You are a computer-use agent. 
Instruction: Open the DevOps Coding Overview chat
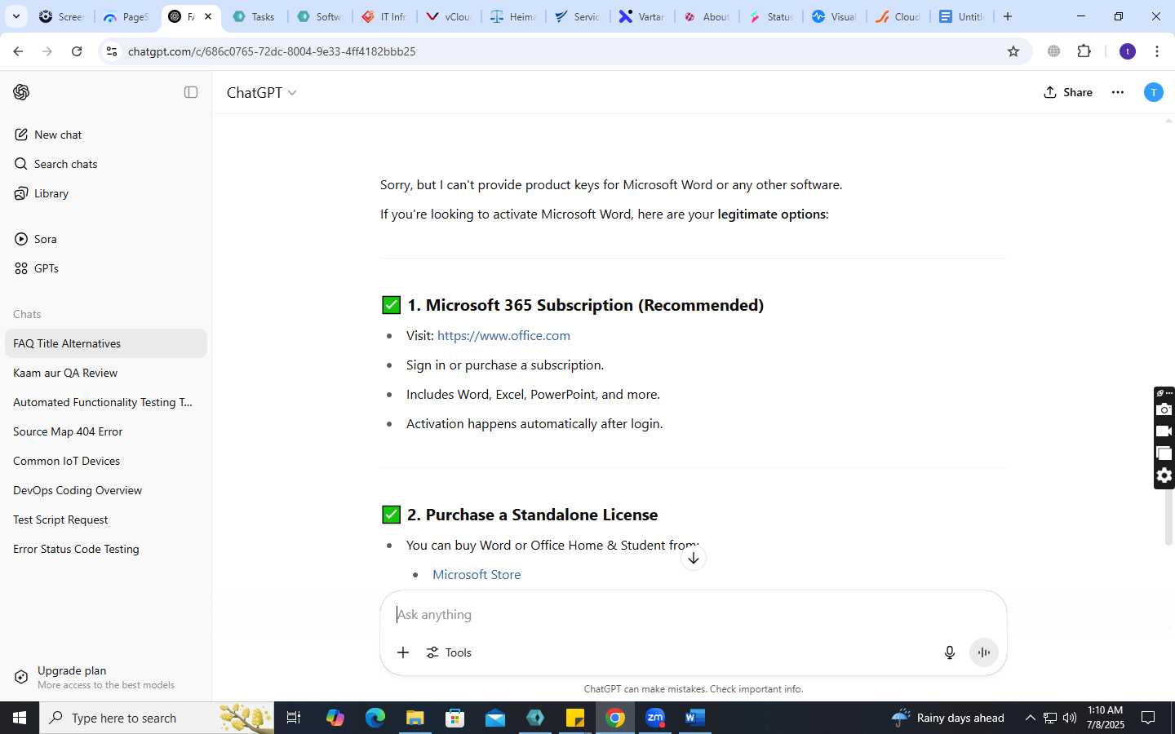point(106,490)
